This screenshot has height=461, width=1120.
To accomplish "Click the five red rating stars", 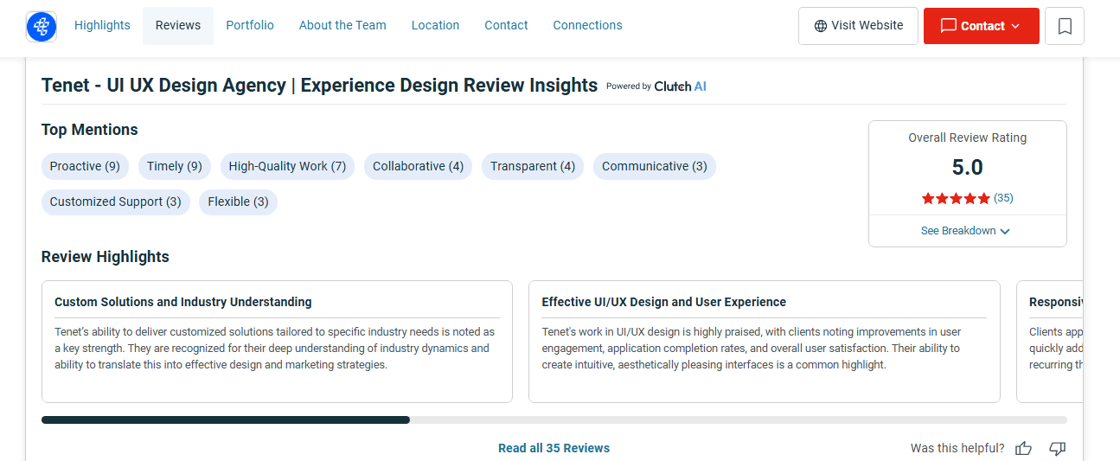I will point(956,198).
